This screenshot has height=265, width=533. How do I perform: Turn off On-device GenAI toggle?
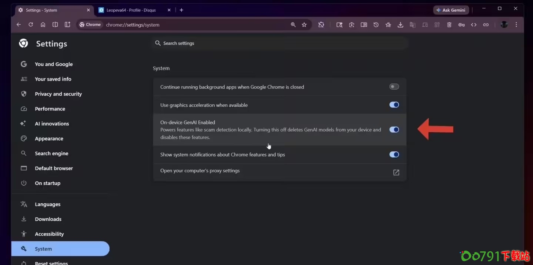coord(394,130)
